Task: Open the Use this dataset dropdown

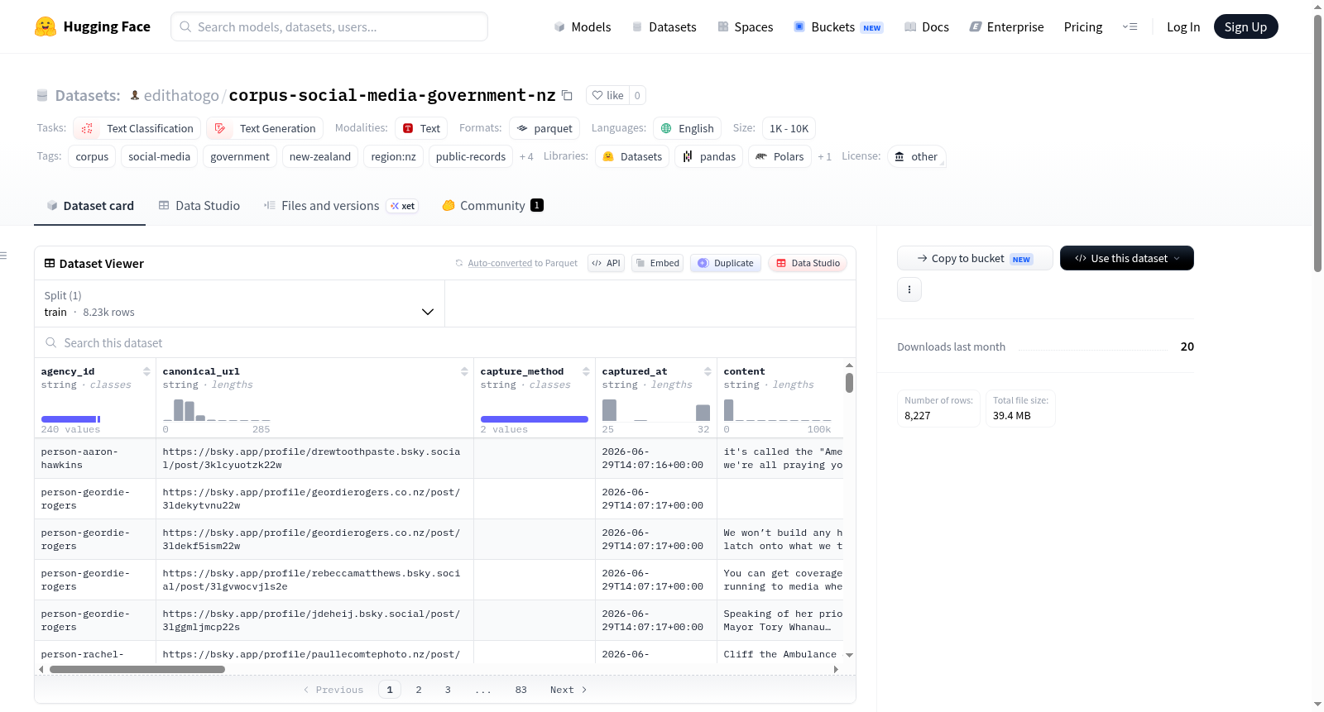Action: (1126, 258)
